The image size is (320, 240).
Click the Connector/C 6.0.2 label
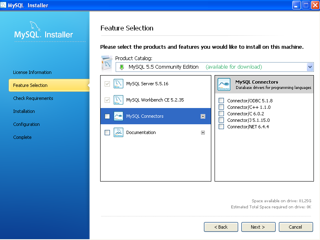tap(245, 114)
